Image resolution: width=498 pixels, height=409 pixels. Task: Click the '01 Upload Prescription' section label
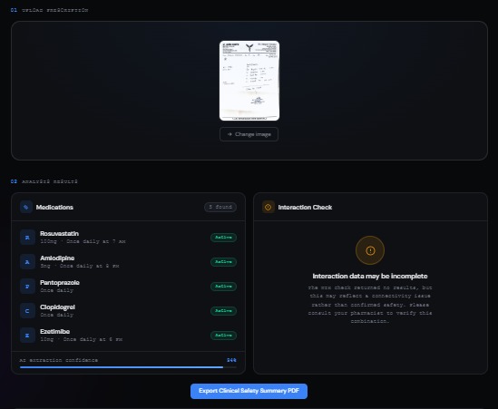[49, 10]
